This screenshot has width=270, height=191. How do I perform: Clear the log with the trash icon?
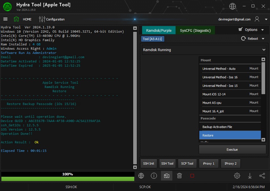(x=179, y=176)
